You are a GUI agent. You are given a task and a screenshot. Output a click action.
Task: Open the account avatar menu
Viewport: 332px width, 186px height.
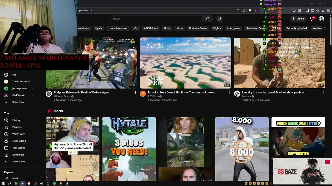point(321,19)
